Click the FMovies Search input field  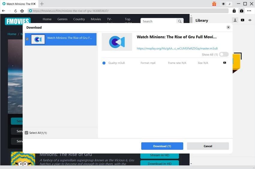(x=159, y=21)
